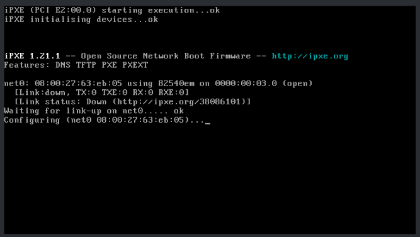Image resolution: width=420 pixels, height=237 pixels.
Task: Select the net0 MAC address 08:00:27:63:eb:05
Action: (78, 84)
